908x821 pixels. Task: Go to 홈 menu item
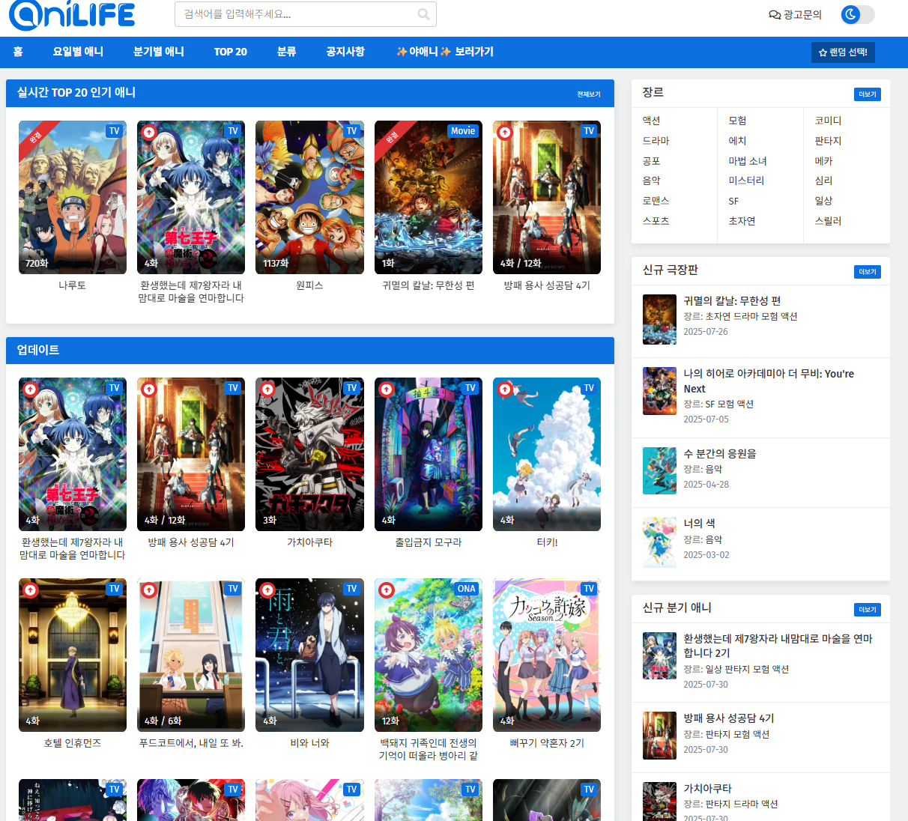[18, 52]
